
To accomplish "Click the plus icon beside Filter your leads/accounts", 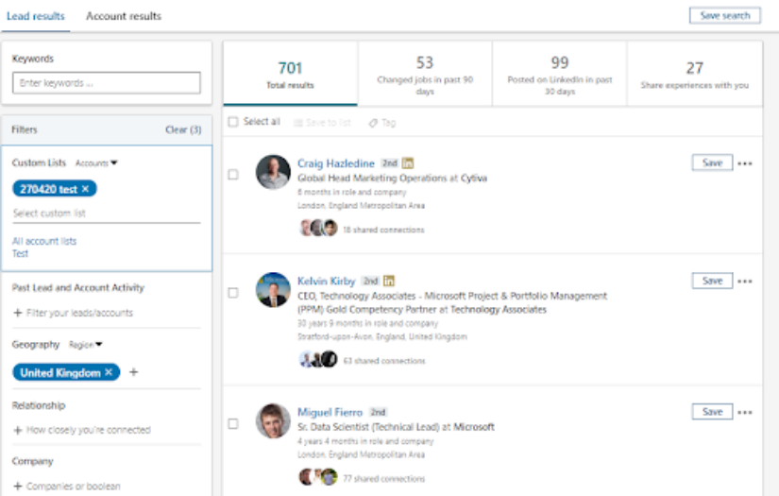I will click(17, 313).
